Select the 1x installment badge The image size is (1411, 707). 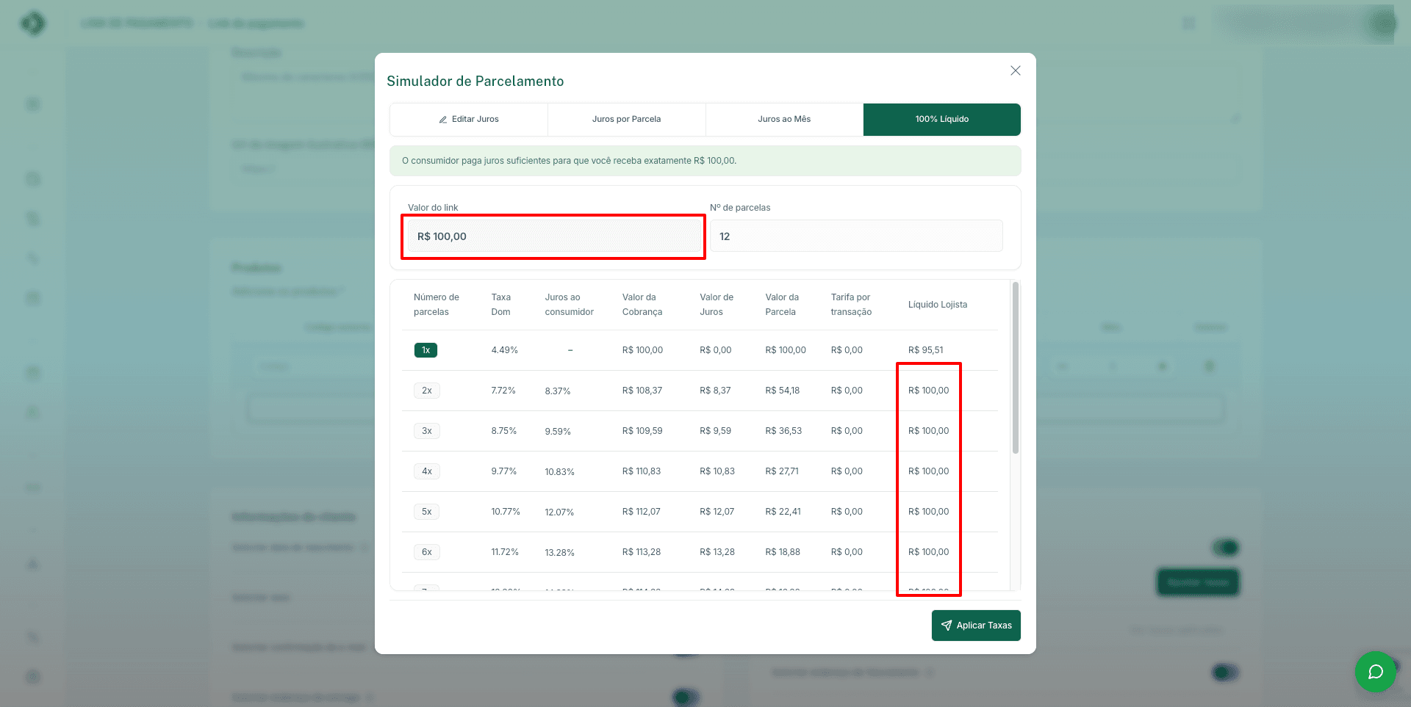pyautogui.click(x=426, y=350)
